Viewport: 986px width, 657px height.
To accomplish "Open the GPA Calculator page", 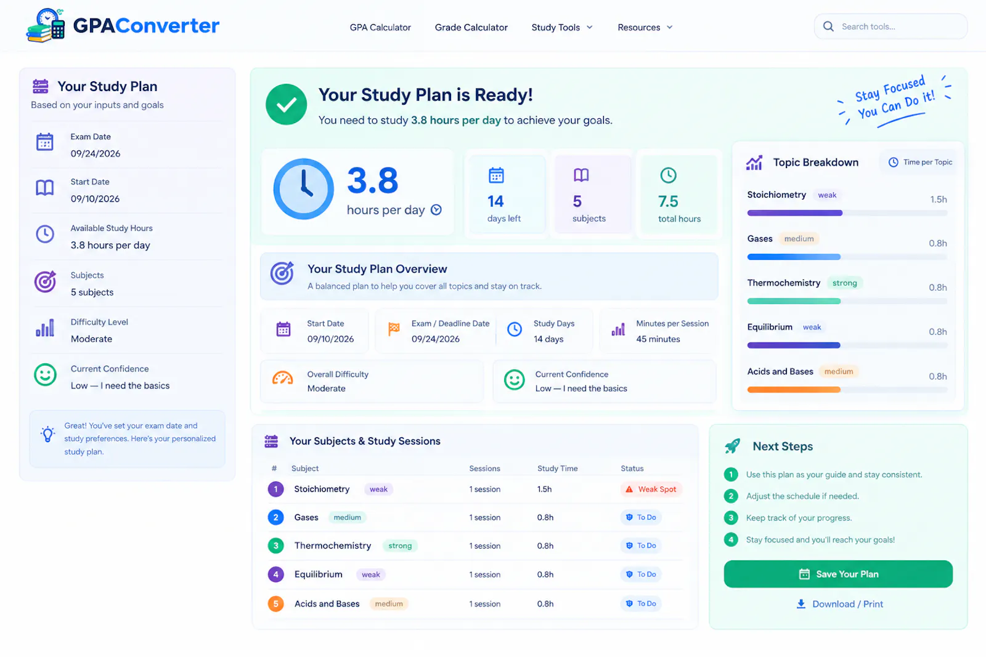I will (x=380, y=27).
